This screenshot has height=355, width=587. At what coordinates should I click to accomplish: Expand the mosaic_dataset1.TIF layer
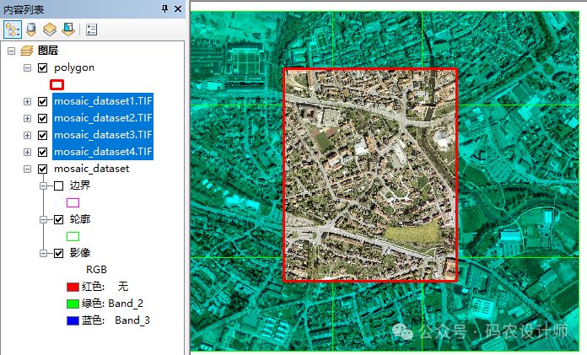pos(27,101)
